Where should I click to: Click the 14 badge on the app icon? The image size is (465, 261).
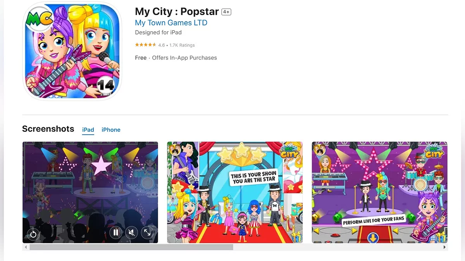(106, 84)
